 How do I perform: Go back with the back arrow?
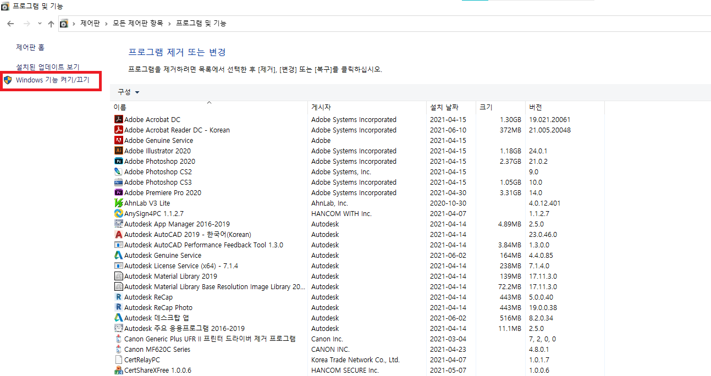[x=10, y=24]
